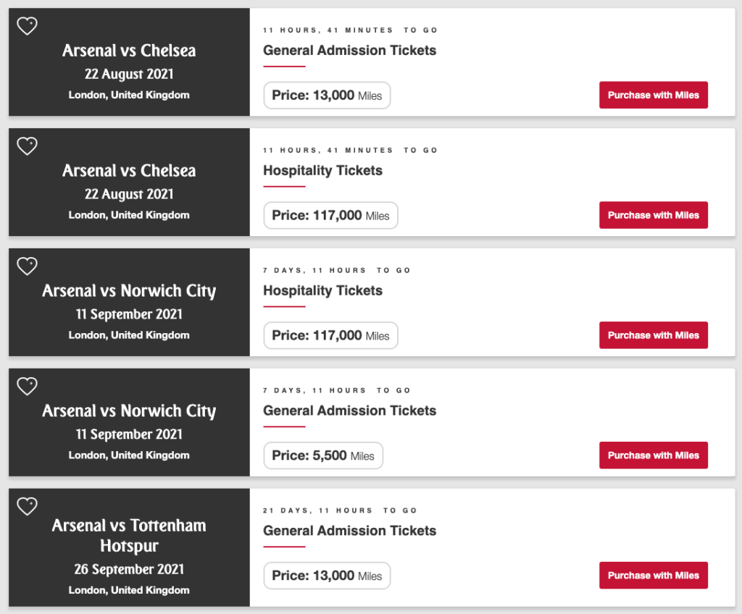Purchase Tottenham Hotspur tickets with Miles
The height and width of the screenshot is (614, 742).
point(654,576)
